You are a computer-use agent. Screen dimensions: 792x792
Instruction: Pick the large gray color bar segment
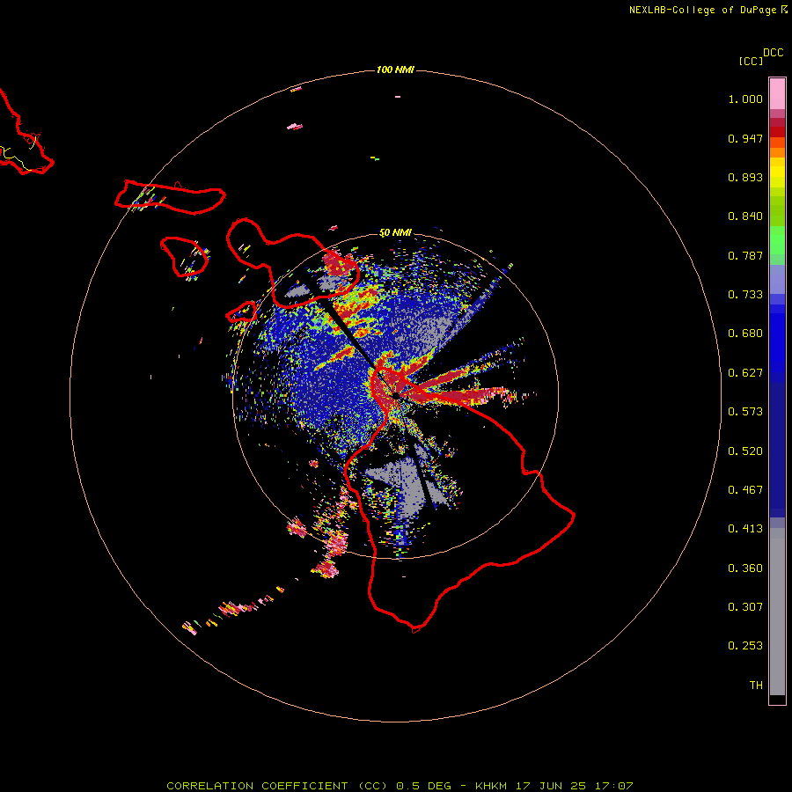777,612
